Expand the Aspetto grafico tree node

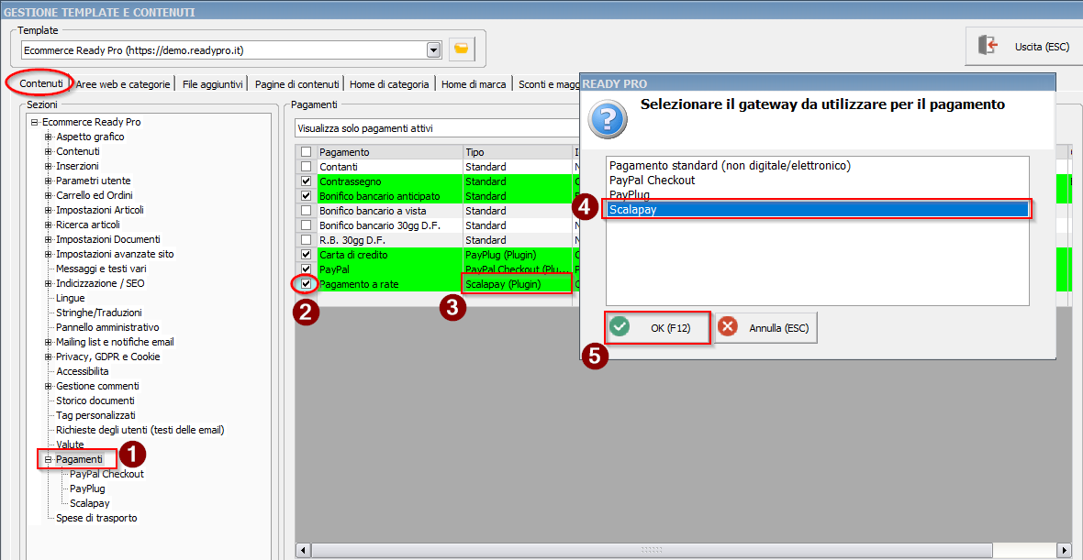coord(49,137)
